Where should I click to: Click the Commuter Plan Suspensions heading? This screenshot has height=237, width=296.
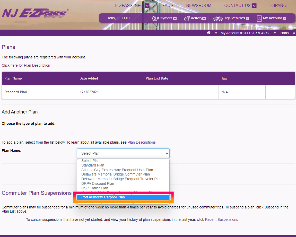[37, 193]
